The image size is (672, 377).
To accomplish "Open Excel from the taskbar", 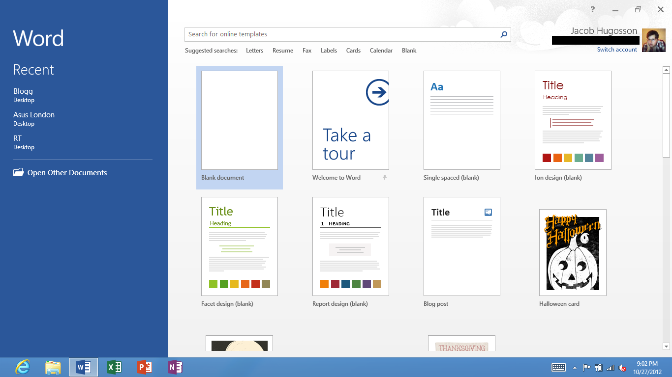I will 114,367.
